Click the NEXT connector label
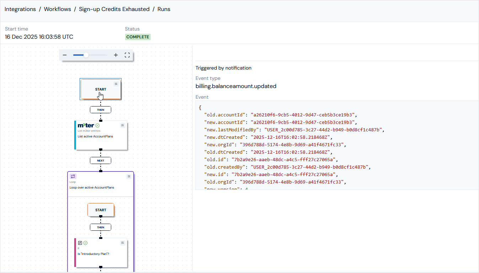479x273 pixels. (101, 160)
